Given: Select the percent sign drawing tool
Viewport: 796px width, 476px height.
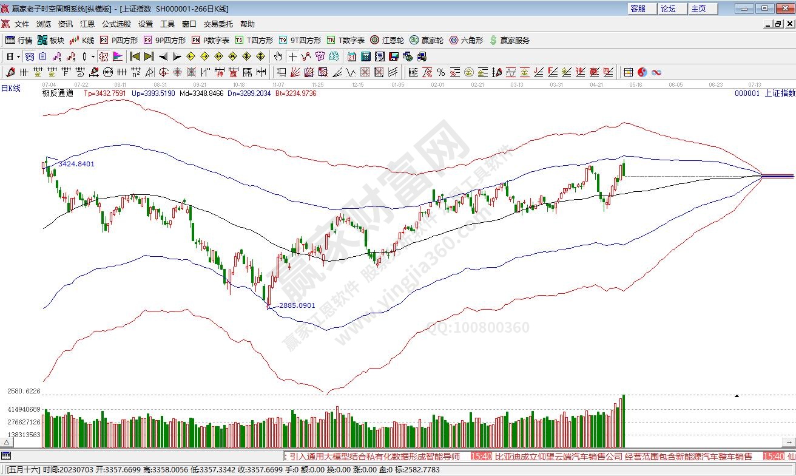Looking at the screenshot, I should pos(440,72).
